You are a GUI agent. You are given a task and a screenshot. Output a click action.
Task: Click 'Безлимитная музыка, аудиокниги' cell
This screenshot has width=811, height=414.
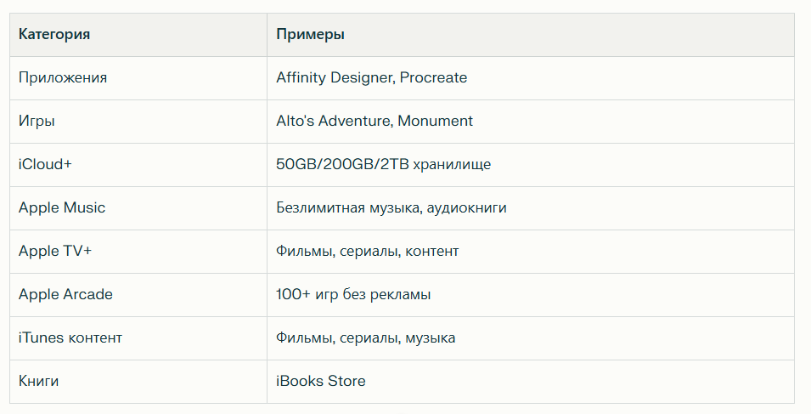[531, 208]
